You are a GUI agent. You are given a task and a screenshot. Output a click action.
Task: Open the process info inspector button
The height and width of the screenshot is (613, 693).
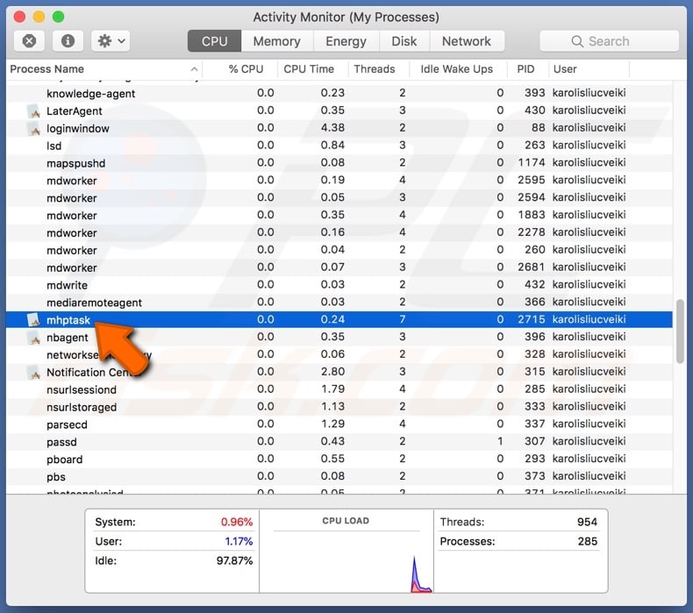[68, 41]
